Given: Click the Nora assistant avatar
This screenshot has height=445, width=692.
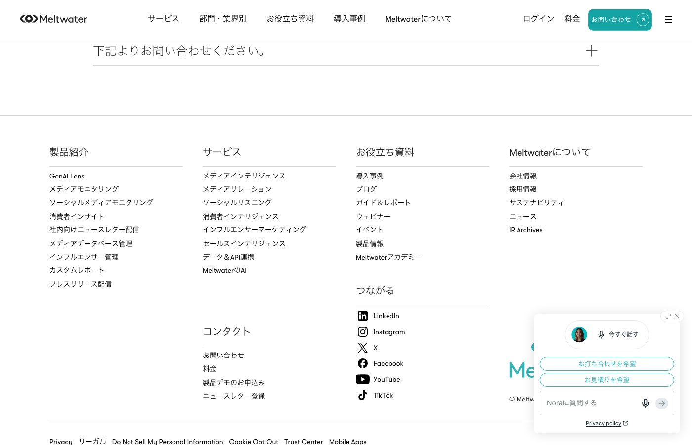Looking at the screenshot, I should pos(579,335).
